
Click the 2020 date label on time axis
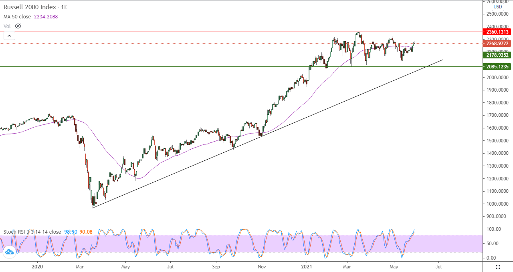click(37, 266)
